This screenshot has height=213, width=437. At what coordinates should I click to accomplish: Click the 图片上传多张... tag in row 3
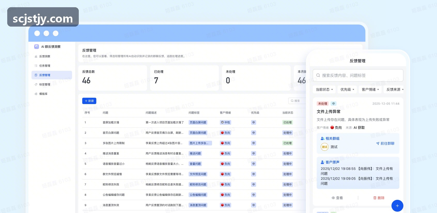[200, 143]
